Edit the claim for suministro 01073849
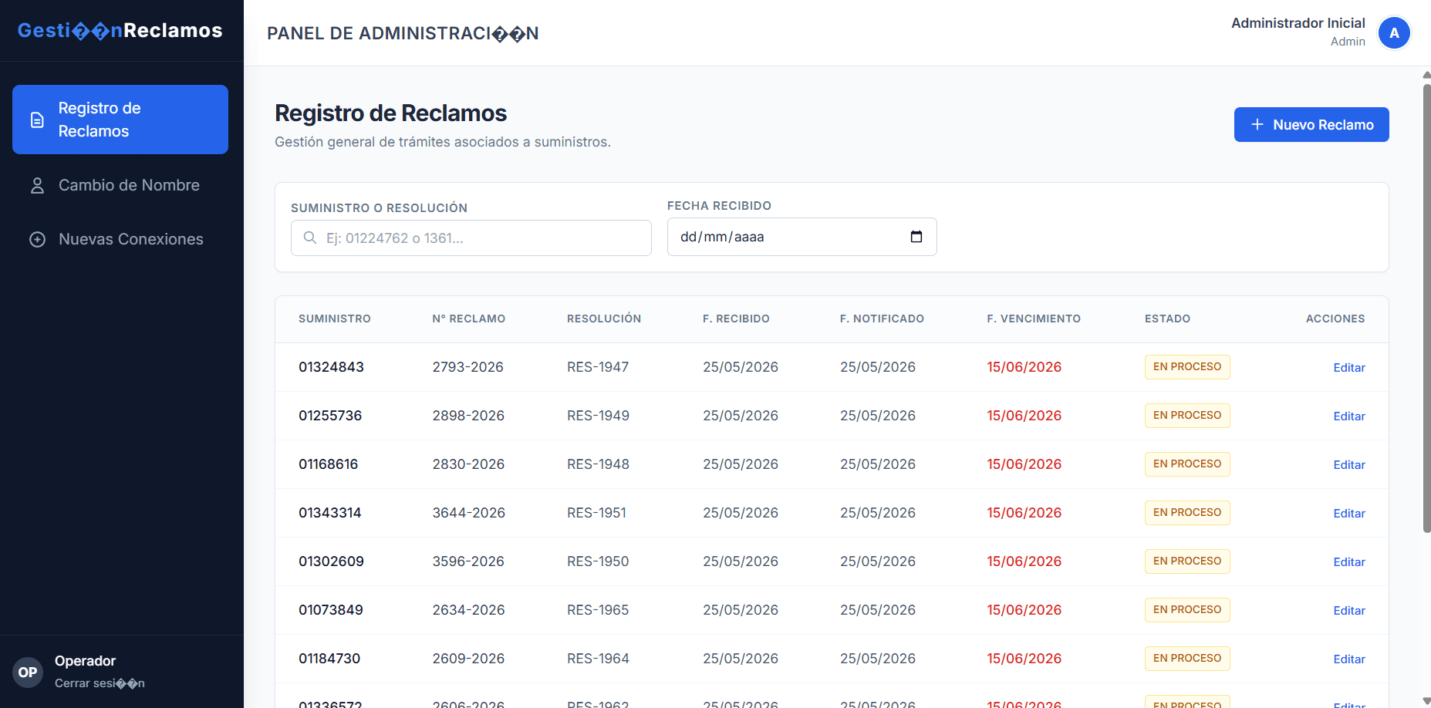 coord(1349,611)
